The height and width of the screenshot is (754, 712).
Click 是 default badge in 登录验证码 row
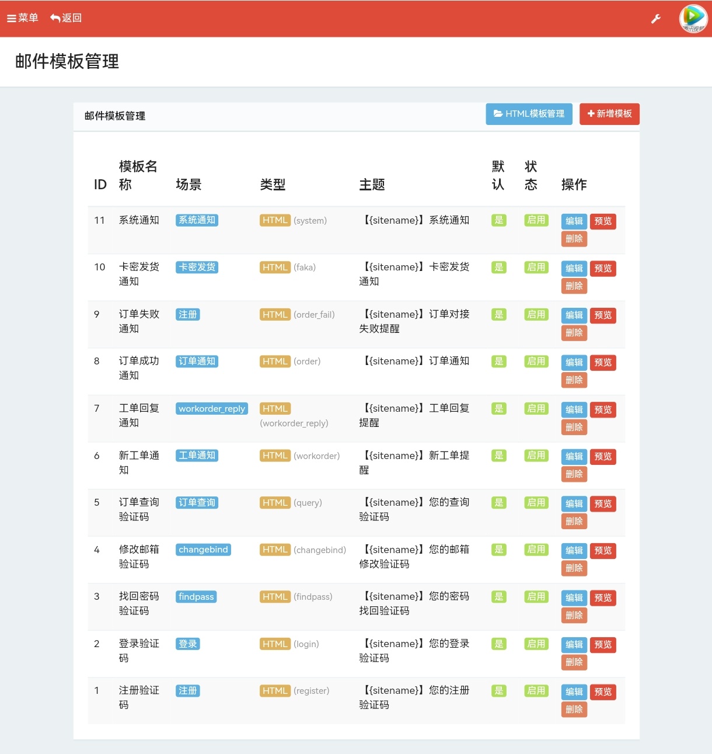point(498,644)
